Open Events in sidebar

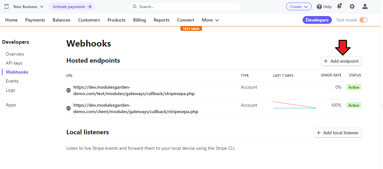pos(12,81)
